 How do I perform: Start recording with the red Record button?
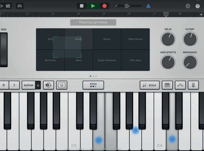pyautogui.click(x=105, y=6)
